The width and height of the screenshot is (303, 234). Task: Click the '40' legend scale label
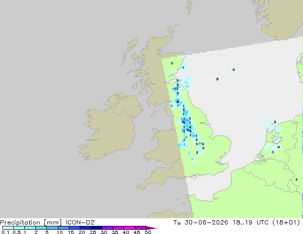click(126, 232)
